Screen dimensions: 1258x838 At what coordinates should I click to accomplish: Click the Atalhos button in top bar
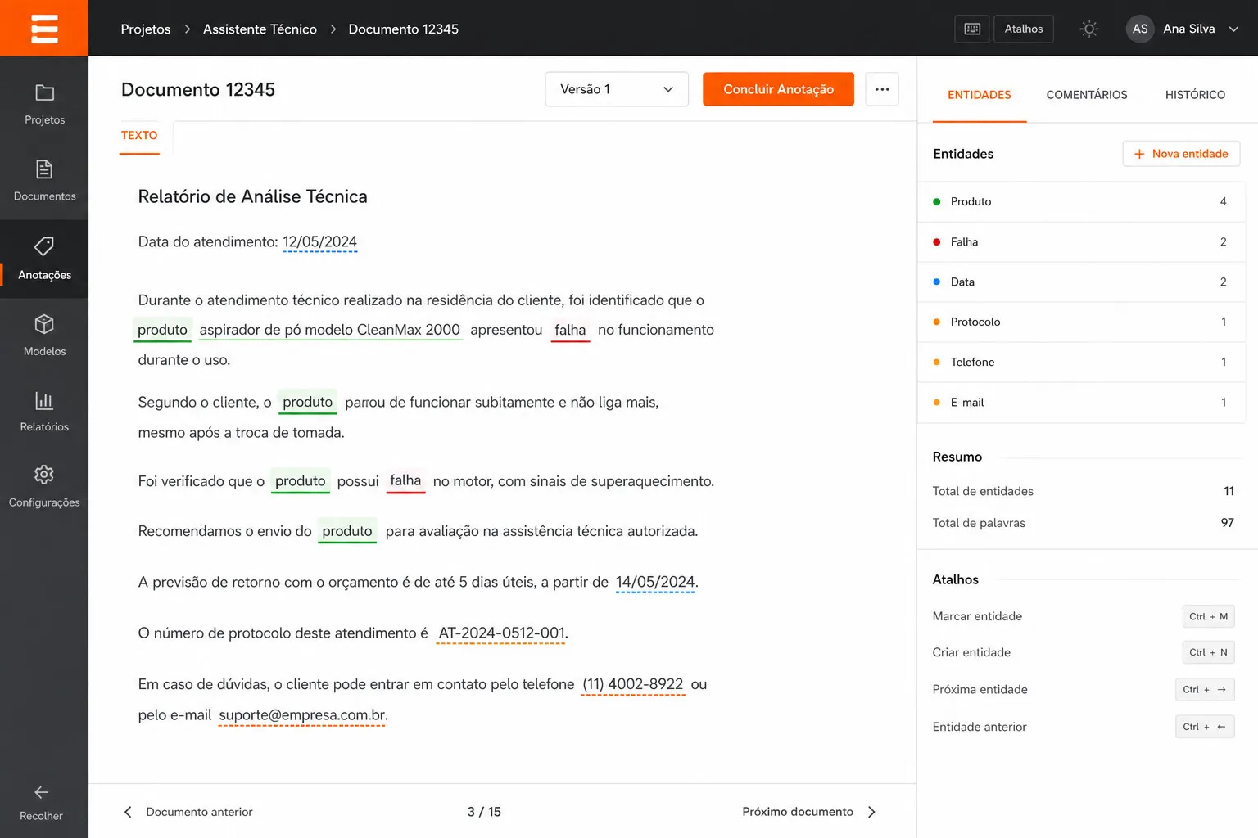coord(1024,29)
